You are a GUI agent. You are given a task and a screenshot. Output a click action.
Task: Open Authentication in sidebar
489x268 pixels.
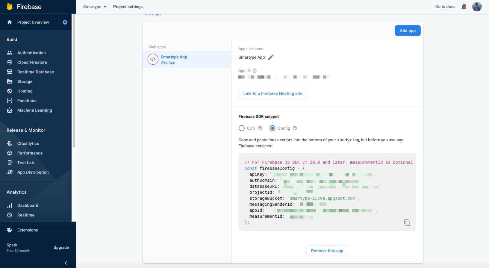pyautogui.click(x=31, y=53)
